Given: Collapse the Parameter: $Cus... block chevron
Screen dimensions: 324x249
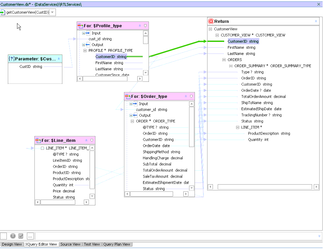Looking at the screenshot, I should (59, 59).
